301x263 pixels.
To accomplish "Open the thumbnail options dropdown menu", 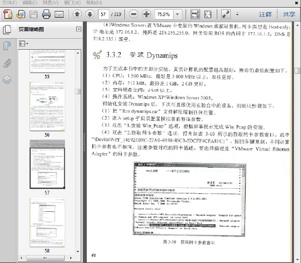I will coord(24,44).
